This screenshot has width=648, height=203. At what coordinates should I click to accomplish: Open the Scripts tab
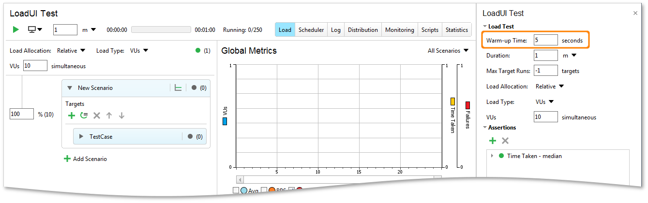pyautogui.click(x=430, y=30)
